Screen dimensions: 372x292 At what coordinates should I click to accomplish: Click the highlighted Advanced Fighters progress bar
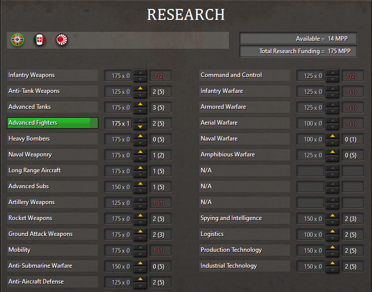point(53,123)
